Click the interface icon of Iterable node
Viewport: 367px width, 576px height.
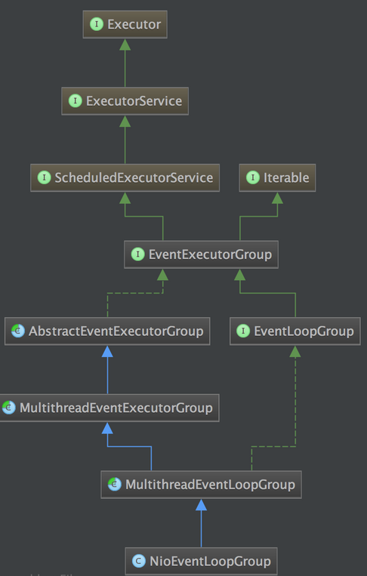[253, 177]
